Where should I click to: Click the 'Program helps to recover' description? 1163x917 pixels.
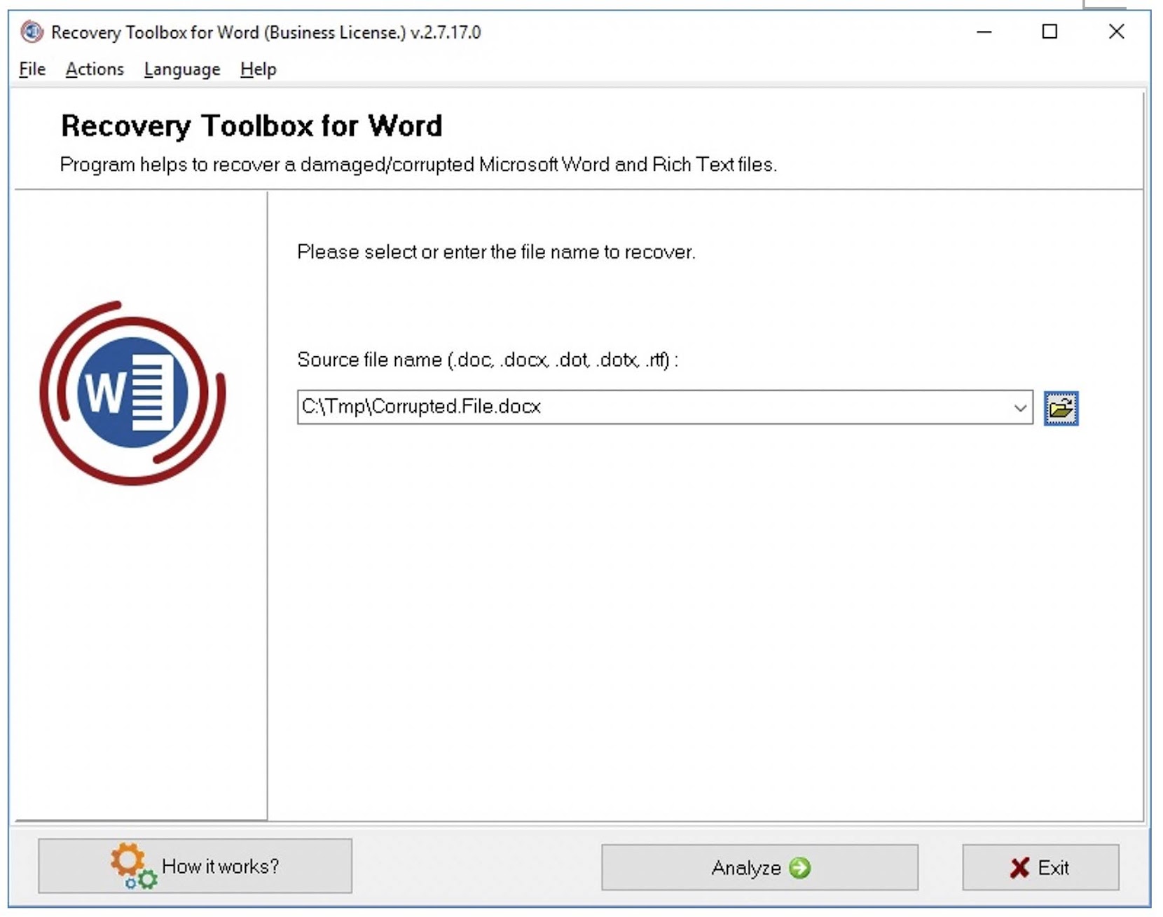418,165
